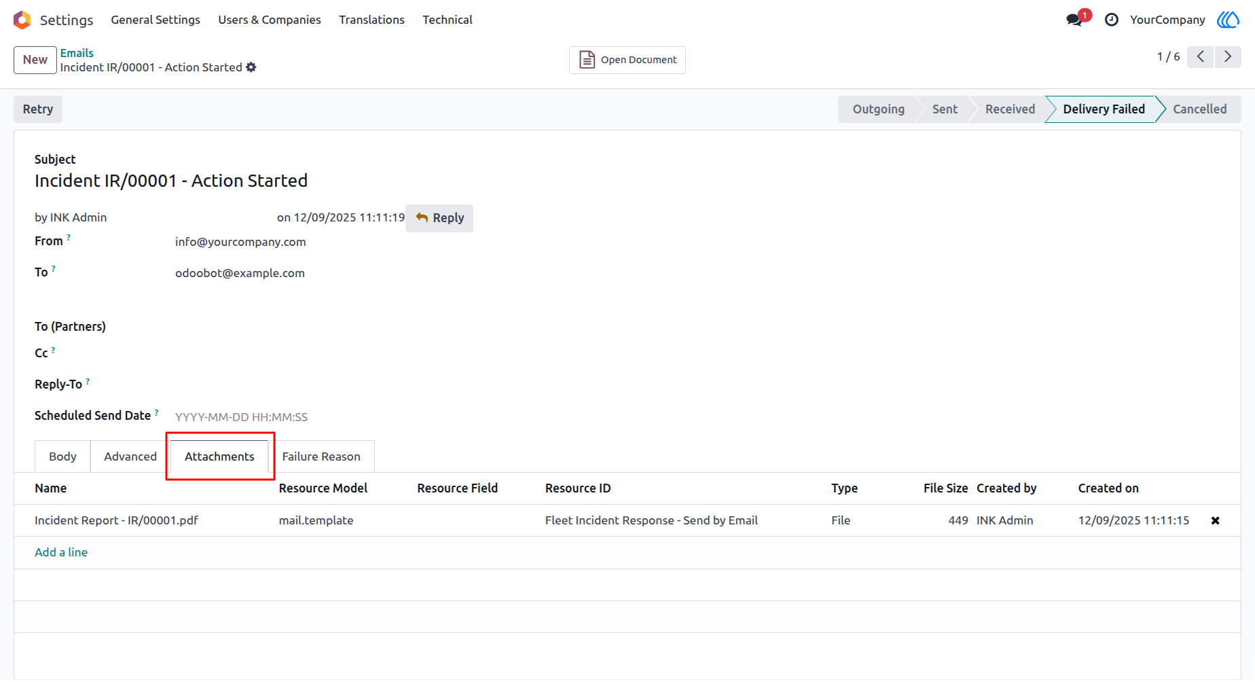This screenshot has width=1255, height=682.
Task: Switch to the Body tab
Action: (62, 456)
